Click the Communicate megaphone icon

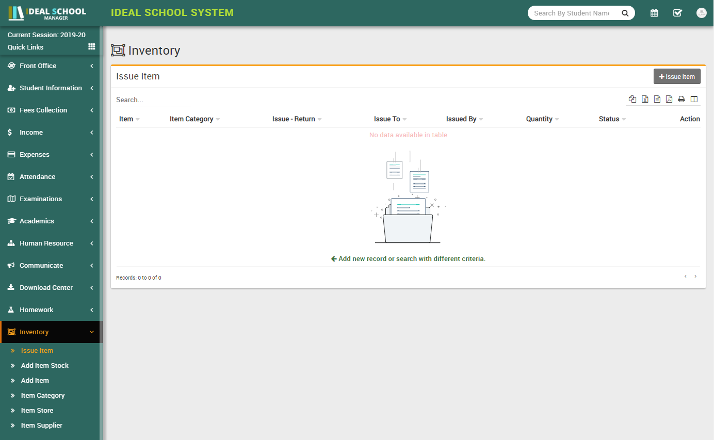point(11,265)
